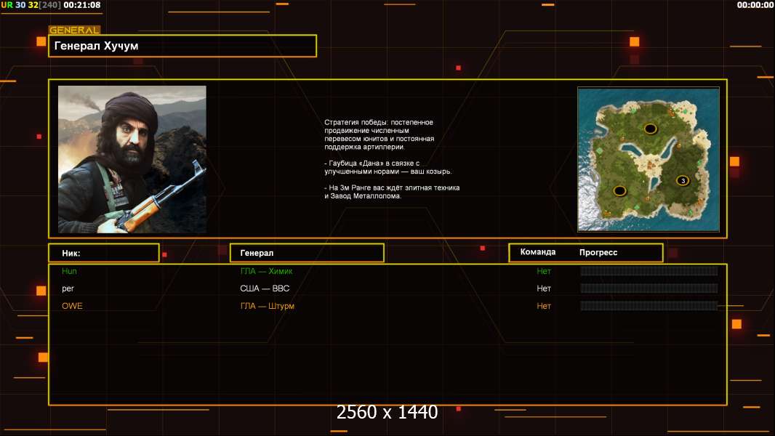This screenshot has height=436, width=775.
Task: Click the progress bar in per's row
Action: [649, 288]
